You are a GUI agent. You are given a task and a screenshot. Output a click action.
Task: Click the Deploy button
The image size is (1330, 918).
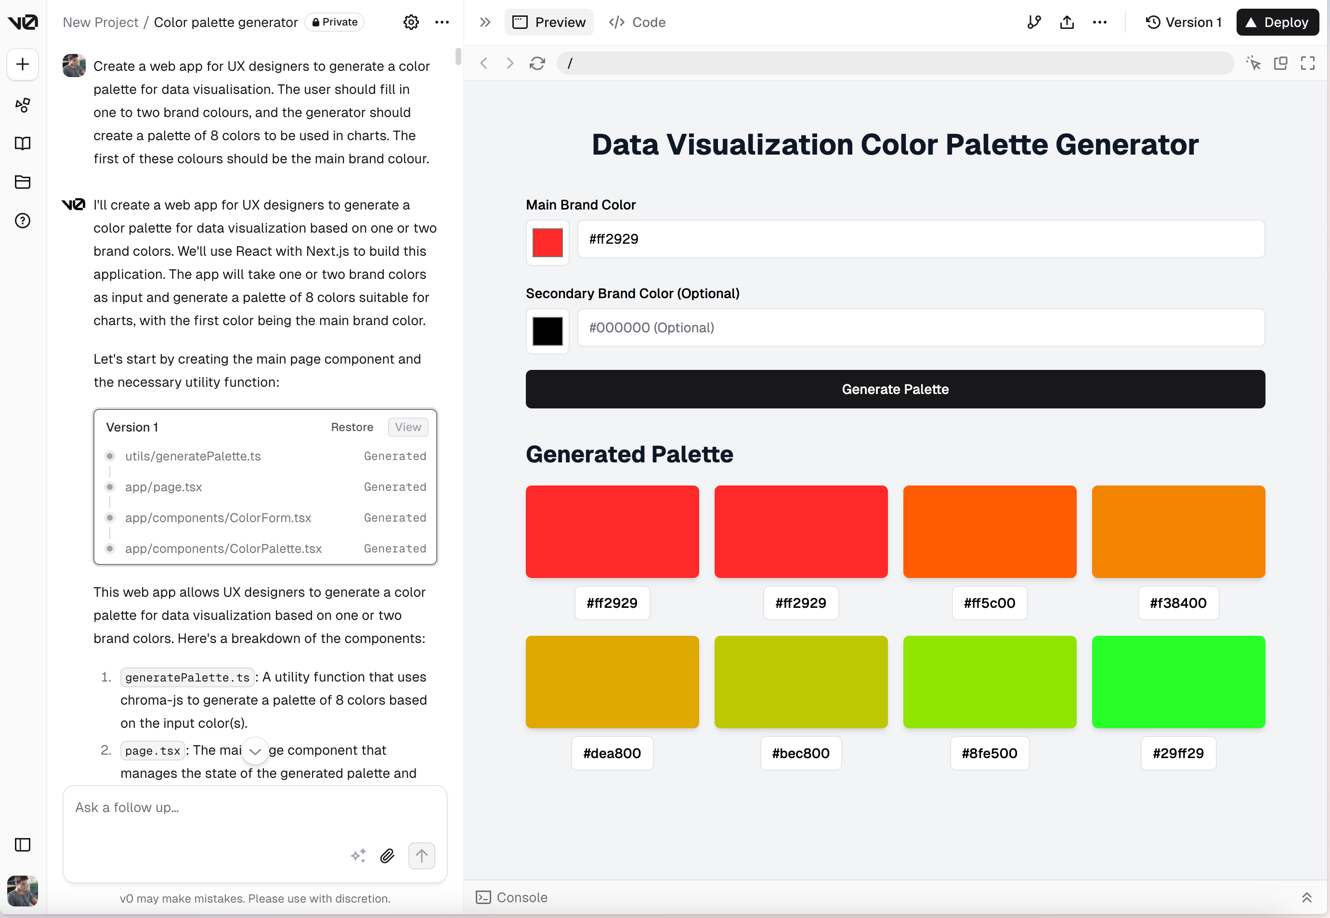[x=1277, y=23]
